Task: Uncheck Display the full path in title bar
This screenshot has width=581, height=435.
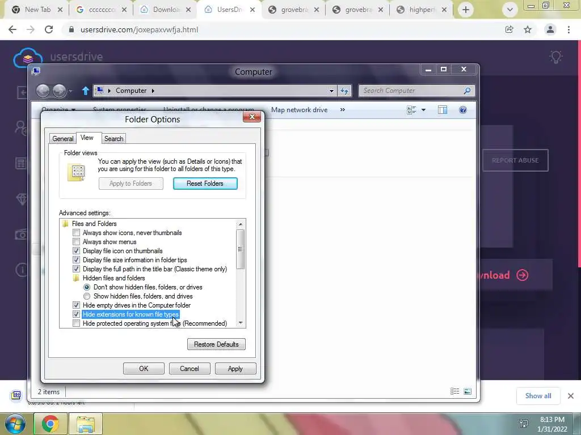Action: [x=77, y=269]
